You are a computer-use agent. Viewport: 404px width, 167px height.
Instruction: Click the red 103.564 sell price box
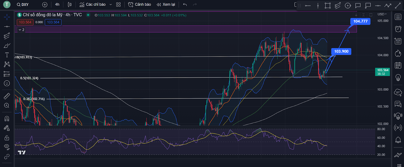pos(25,22)
